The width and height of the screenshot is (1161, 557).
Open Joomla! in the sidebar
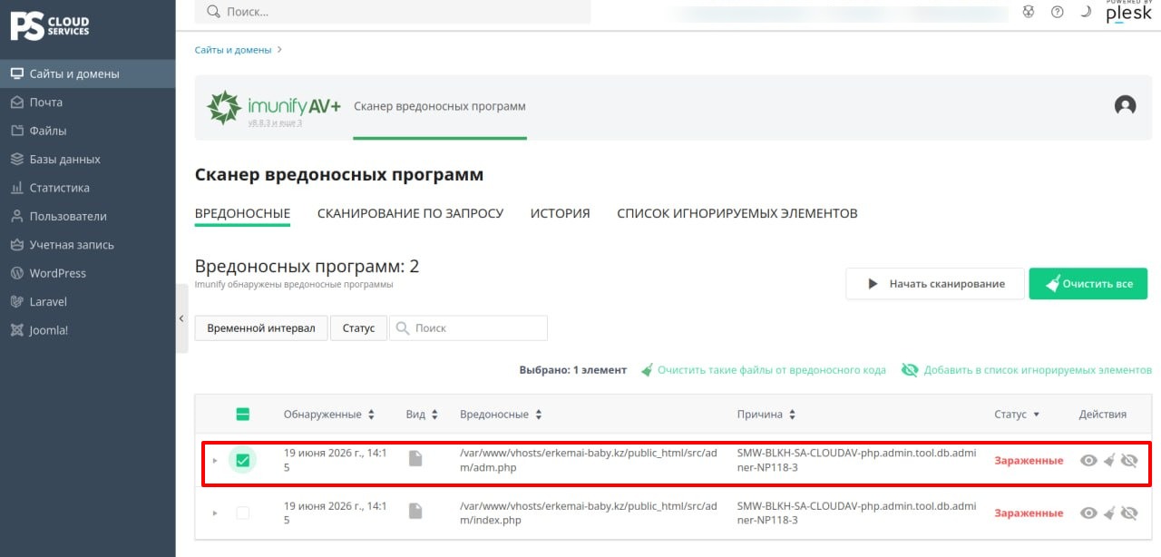click(87, 330)
